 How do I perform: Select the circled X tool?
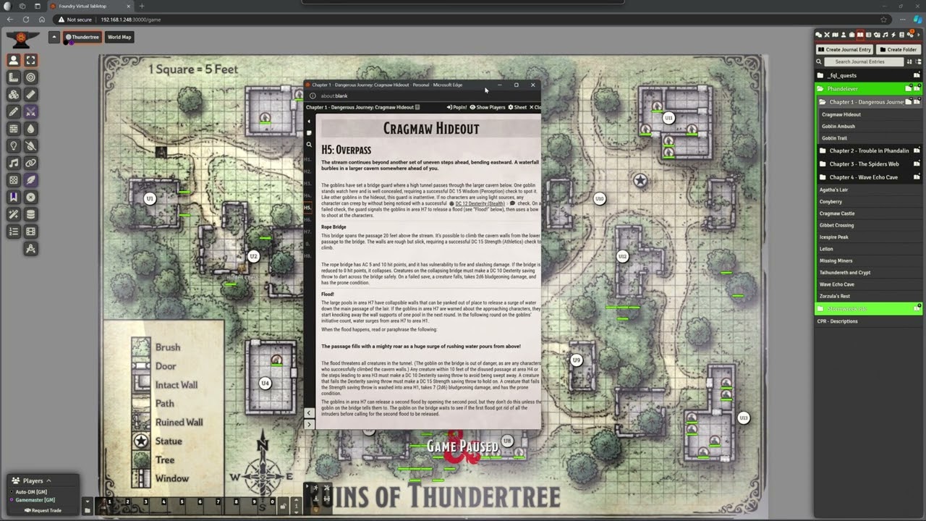tap(30, 197)
